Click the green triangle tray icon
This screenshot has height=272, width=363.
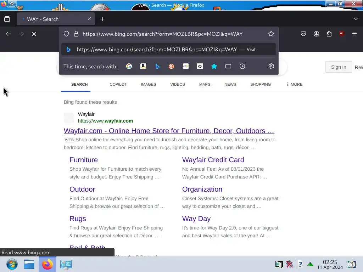coord(310,264)
